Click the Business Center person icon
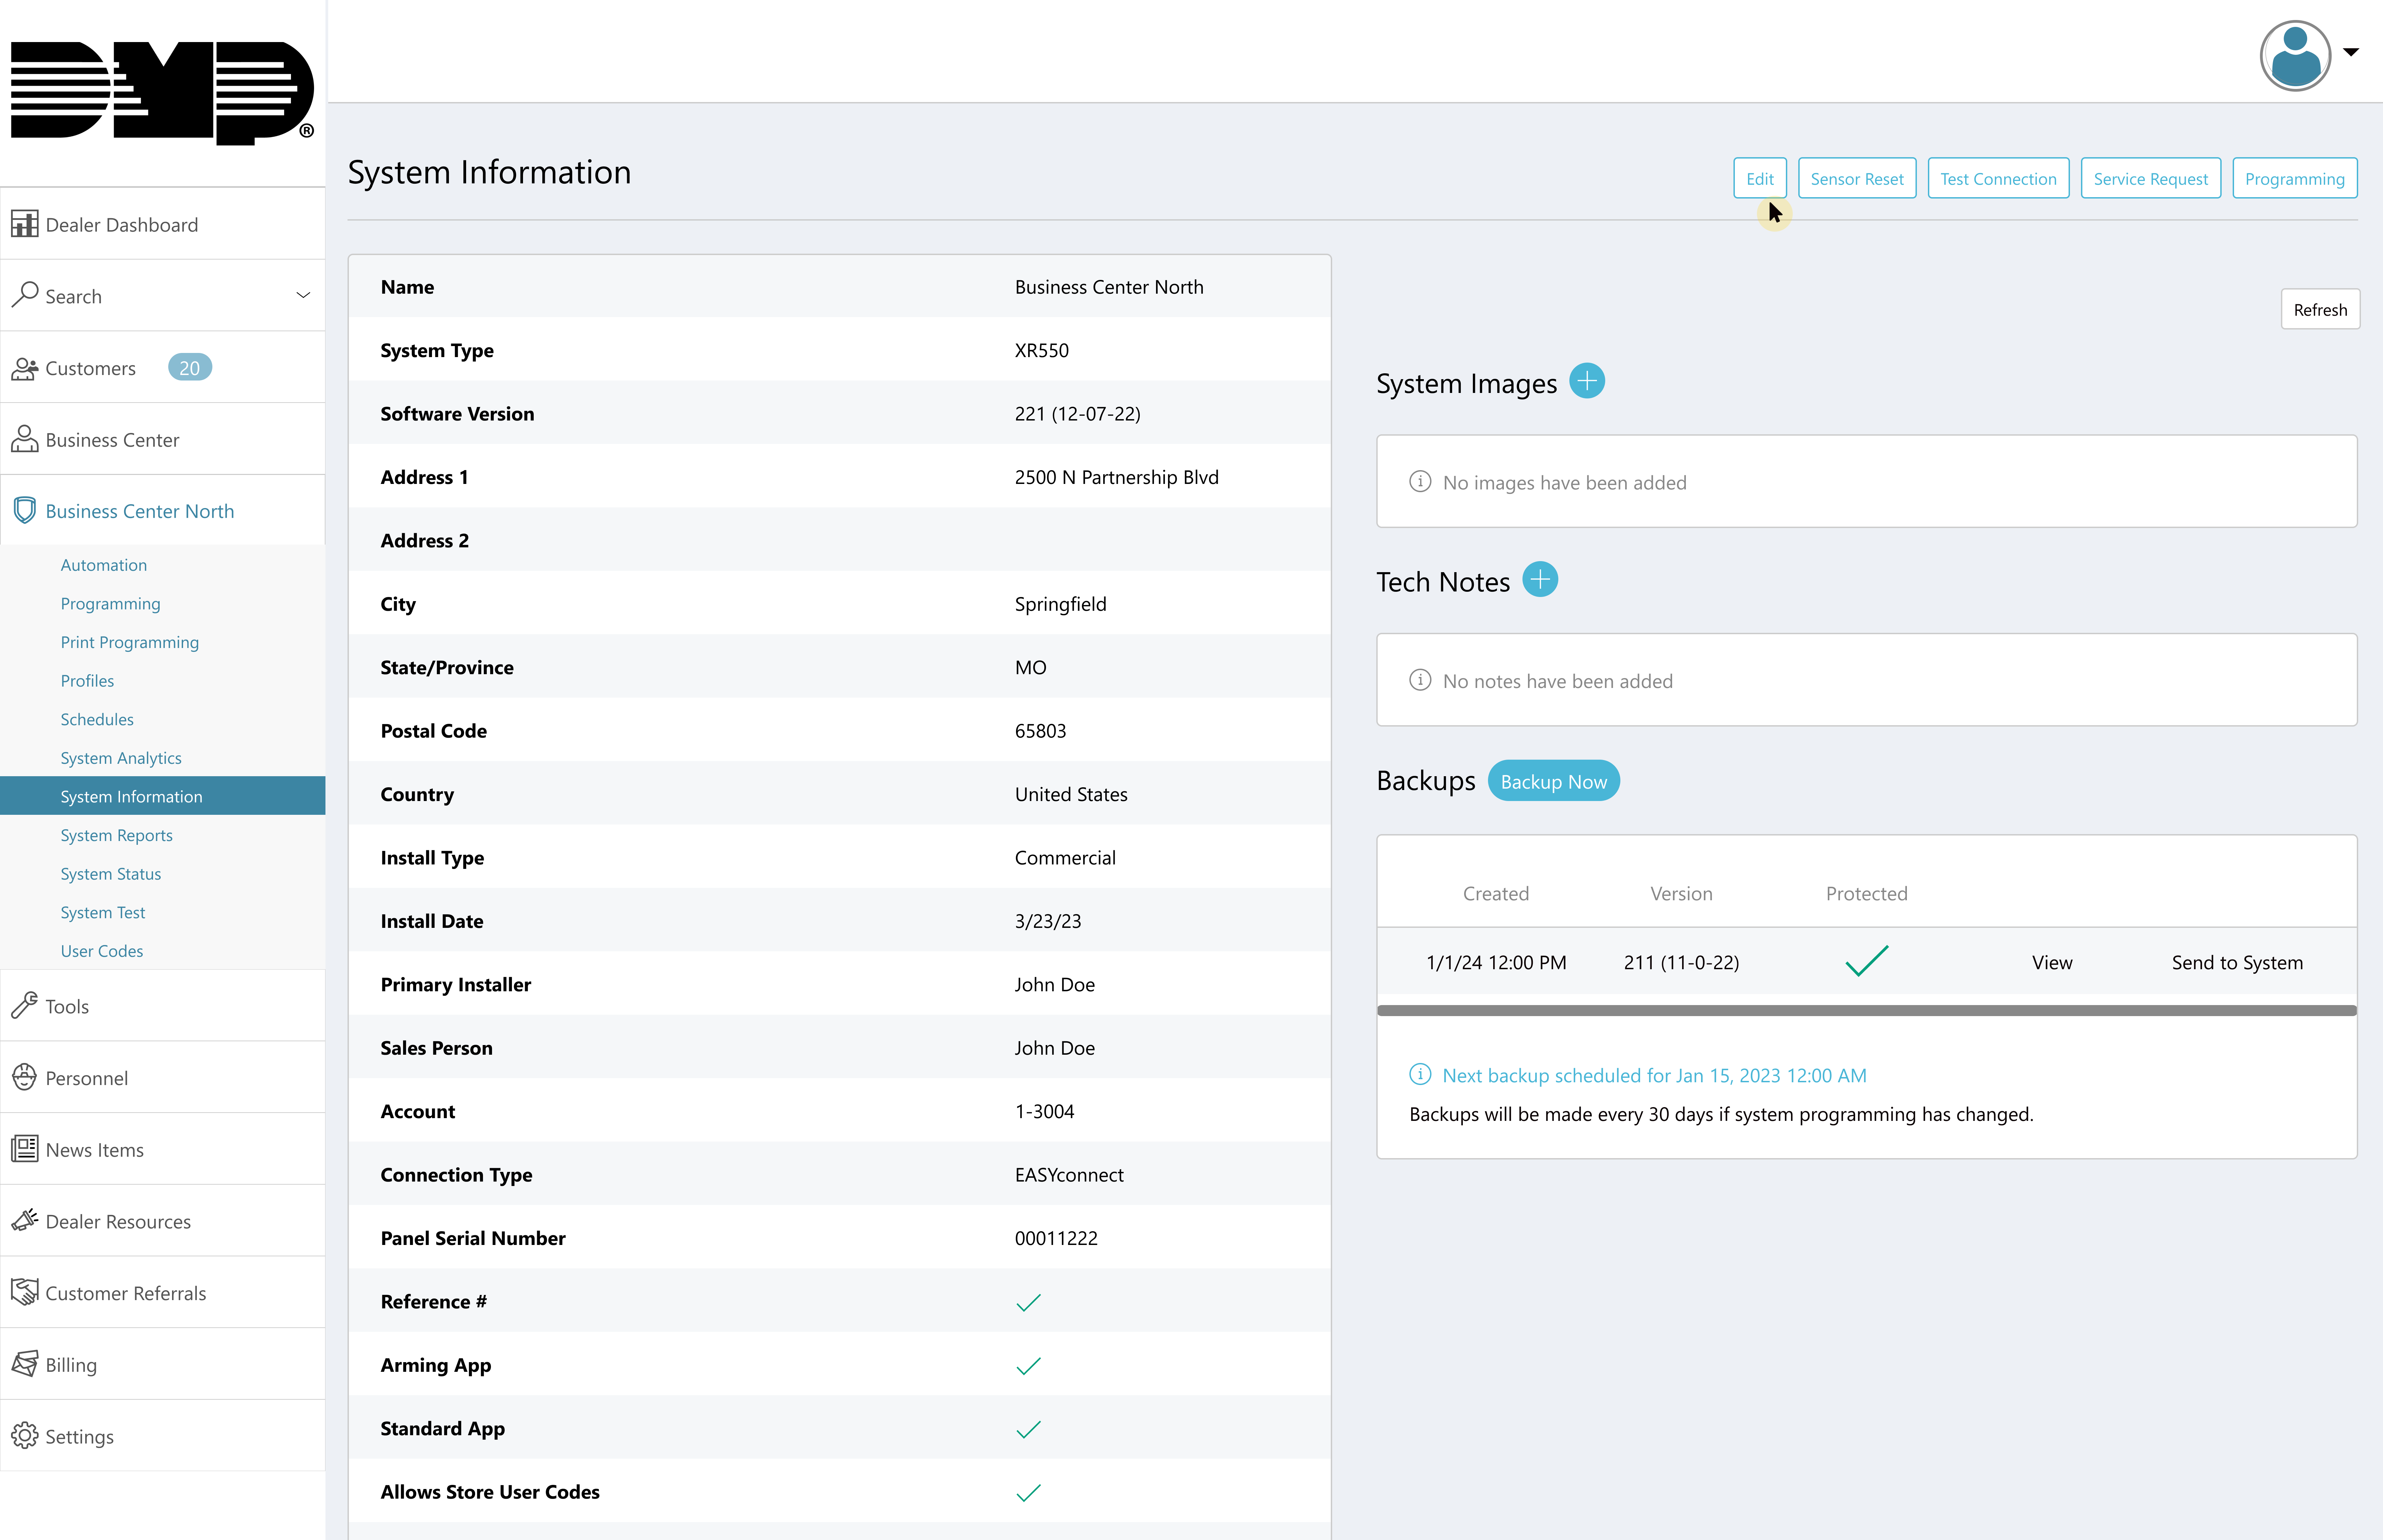 (x=25, y=439)
